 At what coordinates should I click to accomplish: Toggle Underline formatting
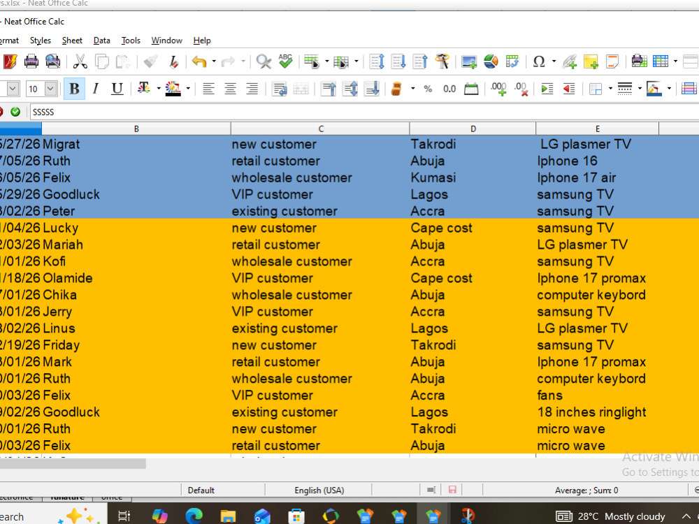pos(117,89)
